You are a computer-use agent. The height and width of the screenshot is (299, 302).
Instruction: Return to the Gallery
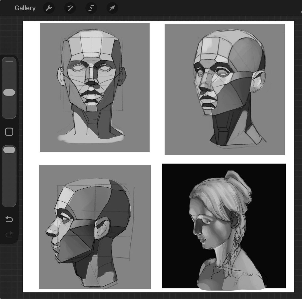coord(25,8)
